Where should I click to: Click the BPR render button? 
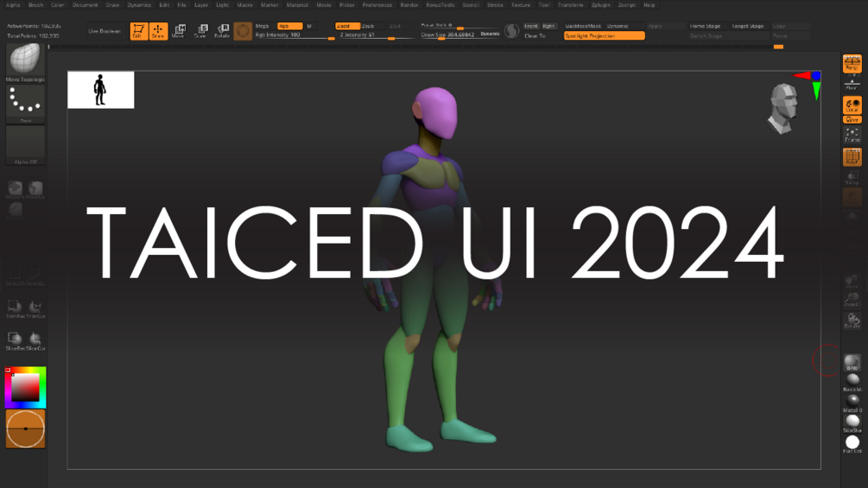tap(852, 363)
